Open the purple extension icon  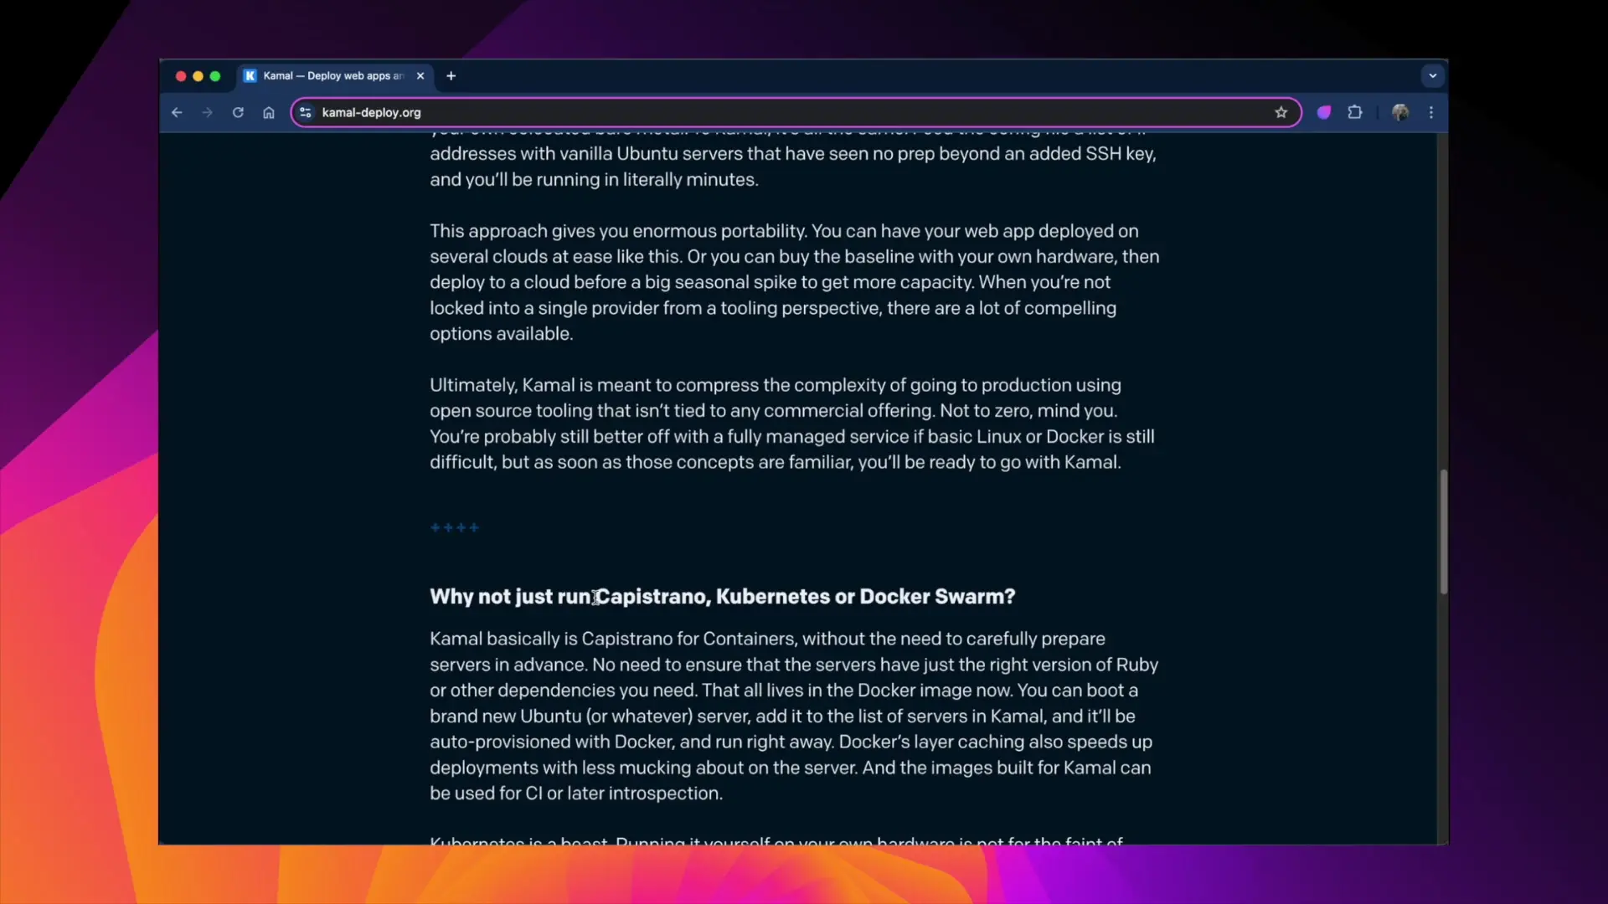[1324, 112]
